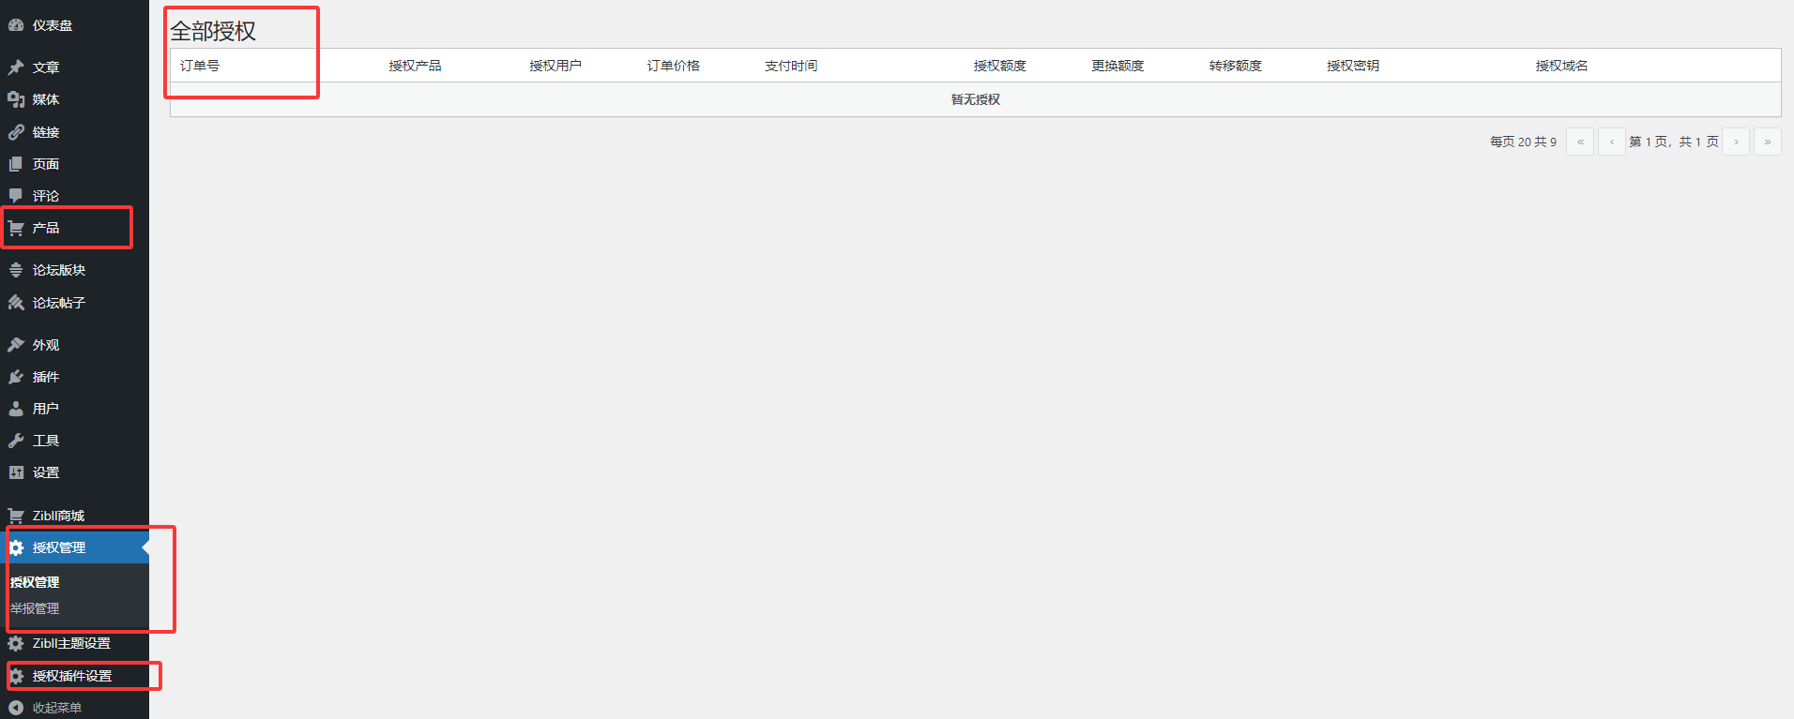Click the 订单号 column header
The width and height of the screenshot is (1794, 719).
200,66
